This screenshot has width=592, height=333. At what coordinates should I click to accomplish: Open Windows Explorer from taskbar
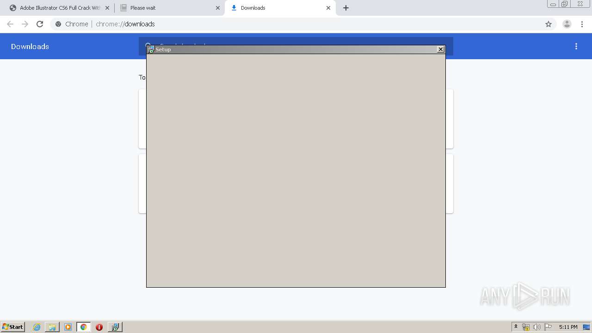point(52,327)
